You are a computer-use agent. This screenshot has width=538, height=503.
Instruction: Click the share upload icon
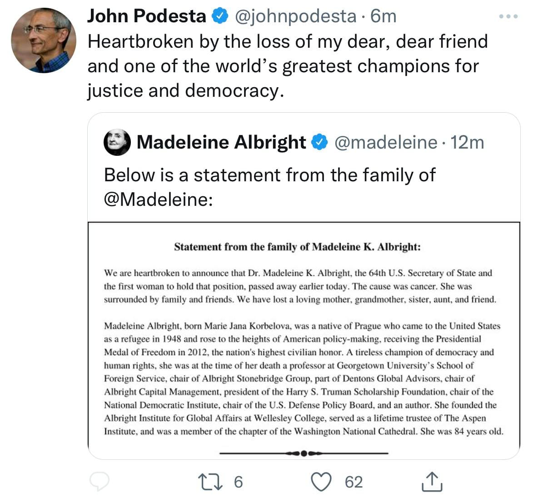coord(431,482)
